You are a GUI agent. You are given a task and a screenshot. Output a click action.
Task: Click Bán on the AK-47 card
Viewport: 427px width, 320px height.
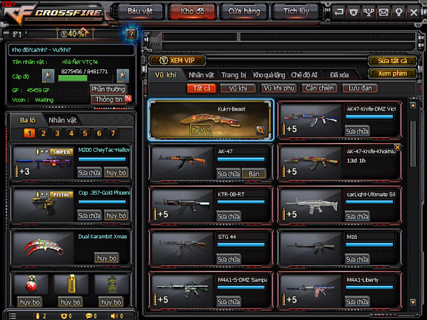click(254, 174)
